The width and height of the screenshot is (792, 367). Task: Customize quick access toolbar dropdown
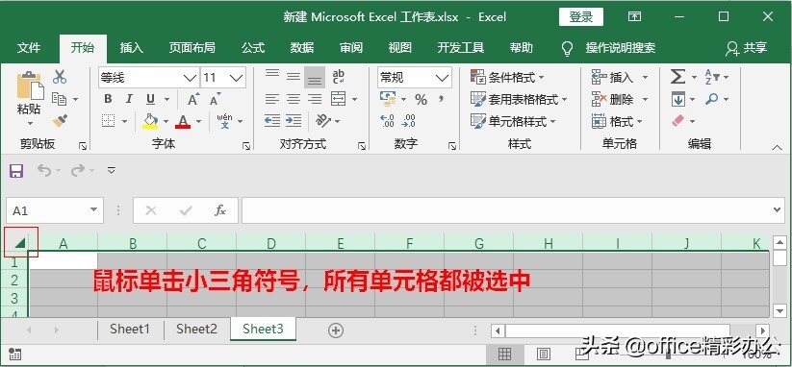click(x=112, y=170)
